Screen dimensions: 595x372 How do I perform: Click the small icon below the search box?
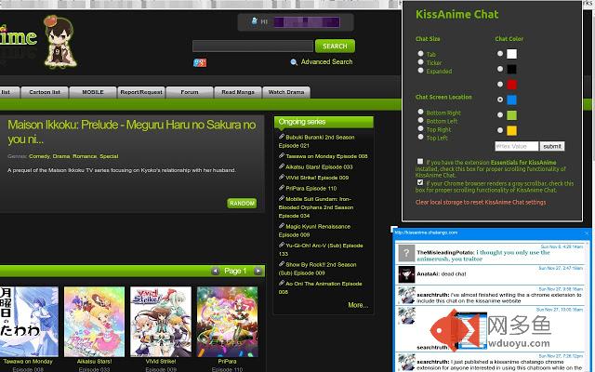point(200,62)
